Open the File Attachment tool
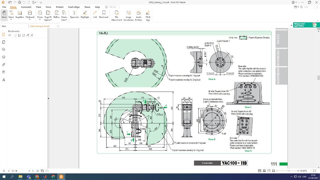The width and height of the screenshot is (320, 180). (x=116, y=13)
